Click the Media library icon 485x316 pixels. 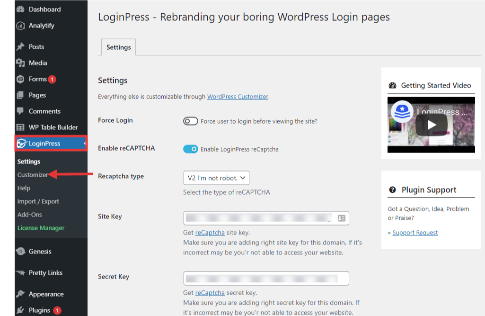20,63
